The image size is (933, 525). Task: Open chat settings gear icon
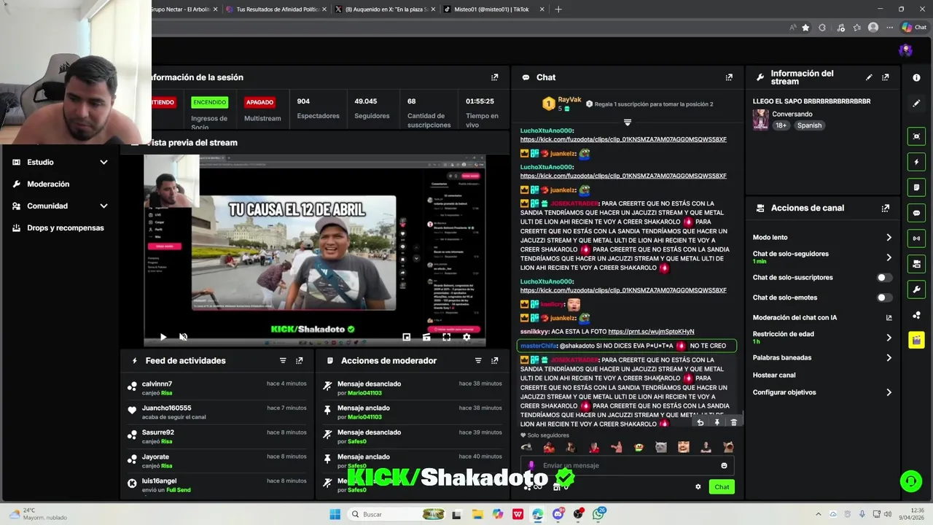point(698,487)
